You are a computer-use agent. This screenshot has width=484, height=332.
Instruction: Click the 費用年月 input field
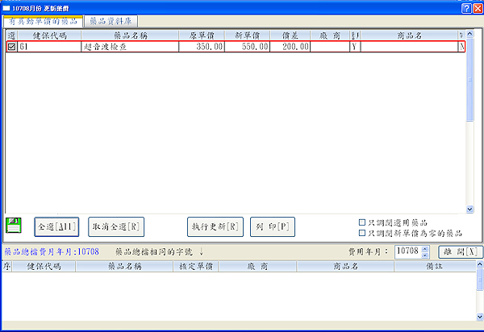(408, 251)
